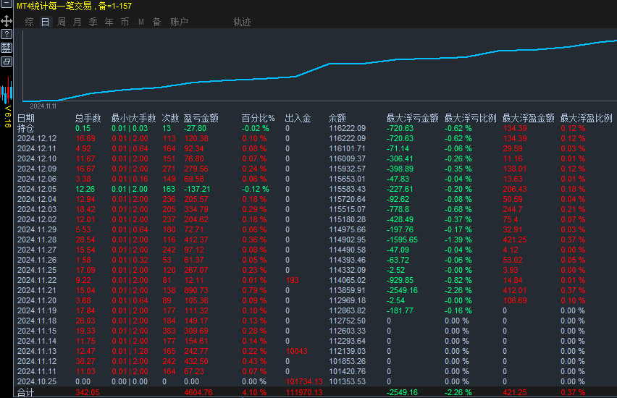Open the 备 tab
Image resolution: width=617 pixels, height=398 pixels.
156,22
